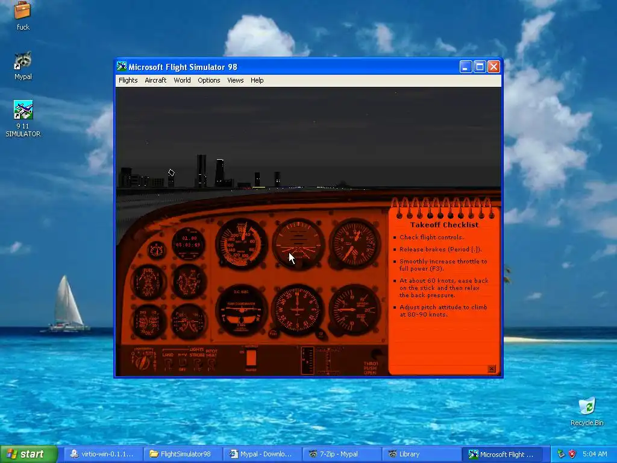Image resolution: width=617 pixels, height=463 pixels.
Task: Click Microsoft Flight taskbar button
Action: click(503, 455)
